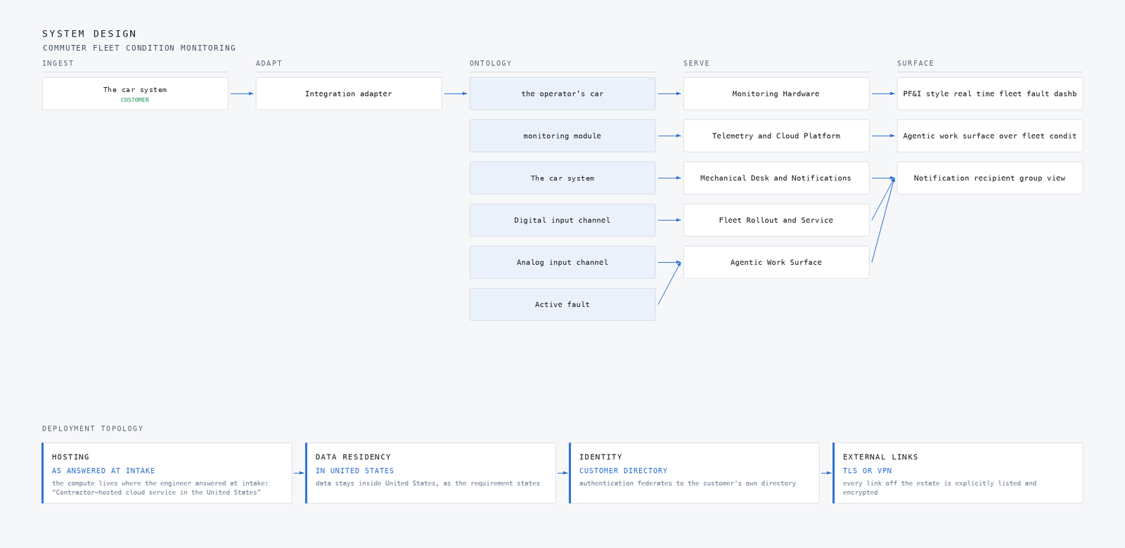This screenshot has width=1125, height=548.
Task: Select the Hosting deployment card
Action: pyautogui.click(x=167, y=473)
